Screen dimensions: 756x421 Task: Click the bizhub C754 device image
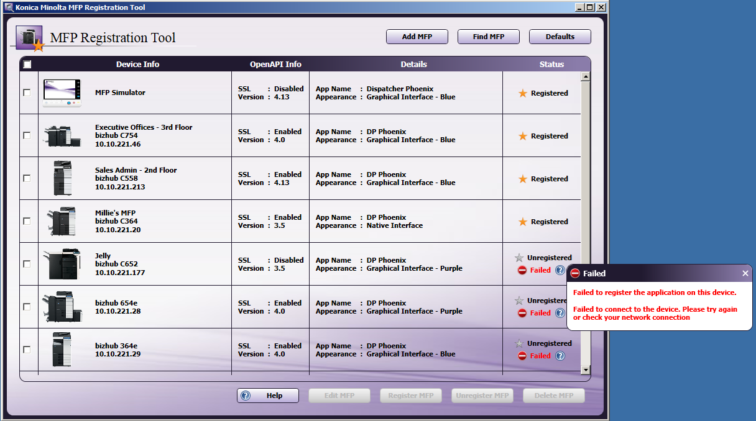pyautogui.click(x=62, y=135)
